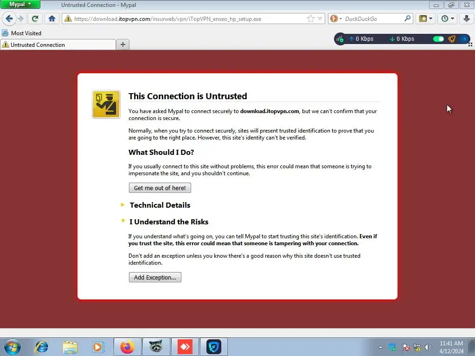Viewport: 475px width, 356px height.
Task: Click the blue shield tray icon
Action: point(392,347)
